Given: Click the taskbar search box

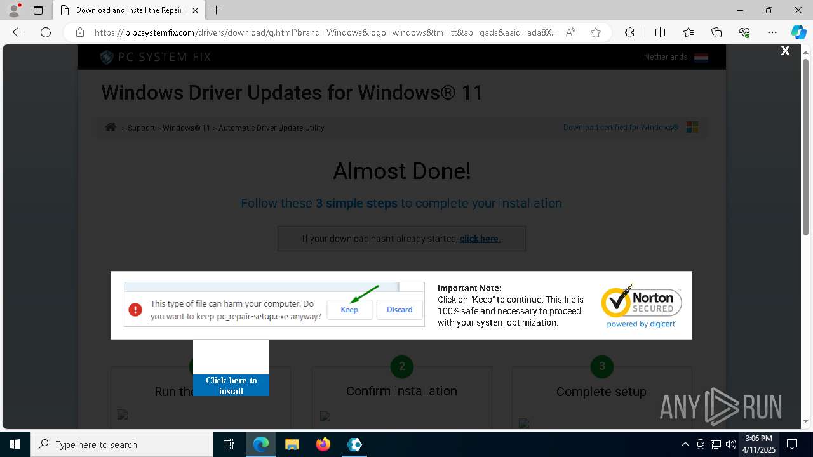Looking at the screenshot, I should point(122,444).
